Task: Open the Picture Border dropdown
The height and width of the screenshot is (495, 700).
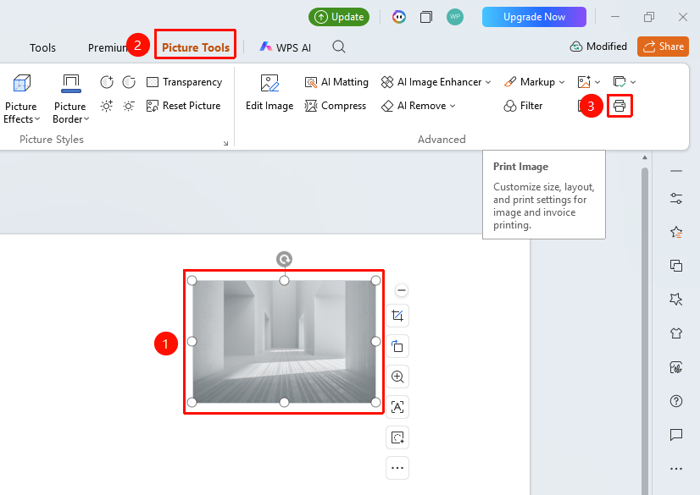Action: click(70, 99)
